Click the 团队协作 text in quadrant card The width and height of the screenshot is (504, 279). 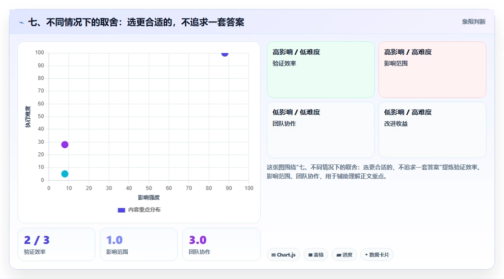[284, 124]
